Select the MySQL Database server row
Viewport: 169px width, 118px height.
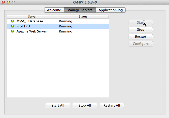click(29, 21)
